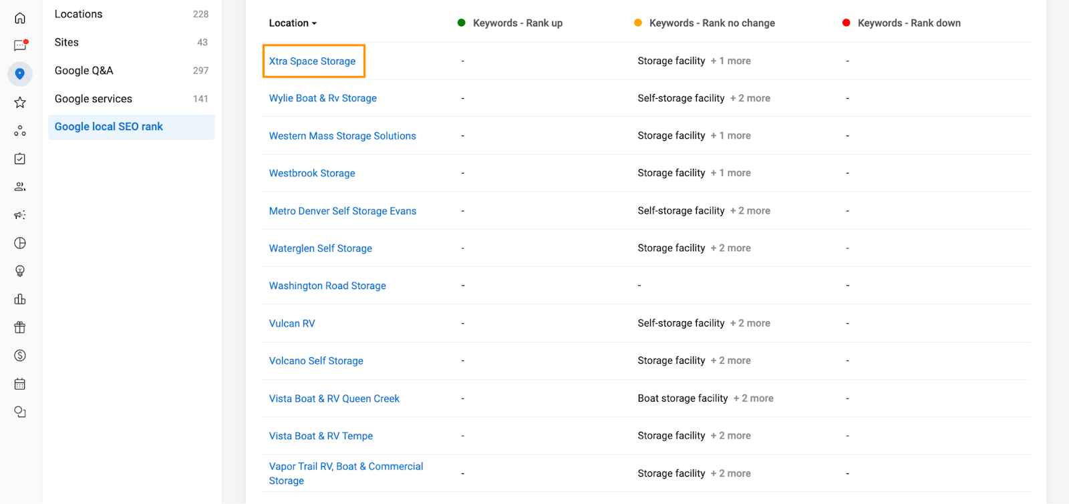Viewport: 1069px width, 504px height.
Task: Open Wylie Boat & Rv Storage link
Action: coord(323,98)
